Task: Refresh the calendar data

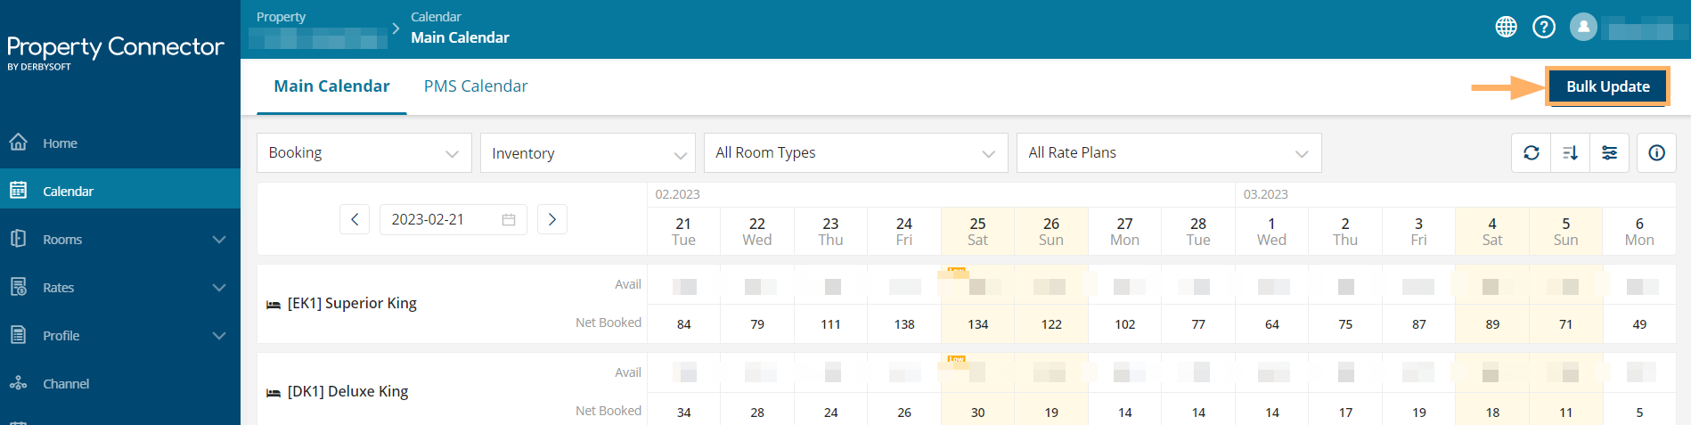Action: [1532, 153]
